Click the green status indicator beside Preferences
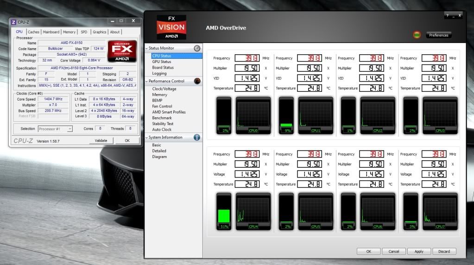Viewport: 474px width, 265px height. click(x=417, y=35)
